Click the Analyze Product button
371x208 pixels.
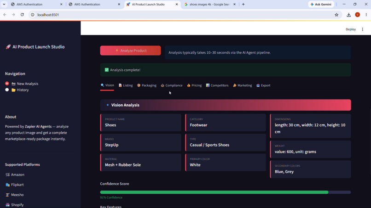tap(130, 51)
